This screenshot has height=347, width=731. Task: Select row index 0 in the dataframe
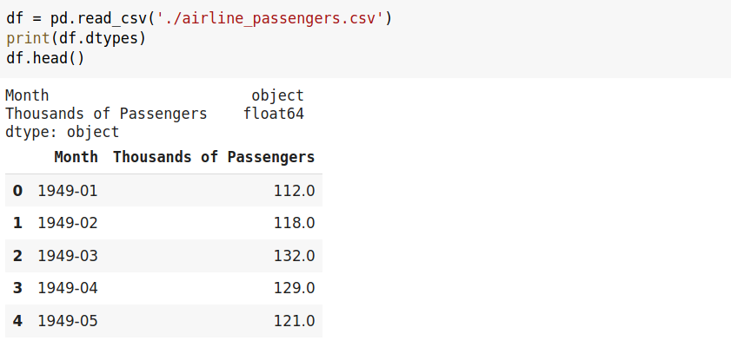pyautogui.click(x=17, y=190)
